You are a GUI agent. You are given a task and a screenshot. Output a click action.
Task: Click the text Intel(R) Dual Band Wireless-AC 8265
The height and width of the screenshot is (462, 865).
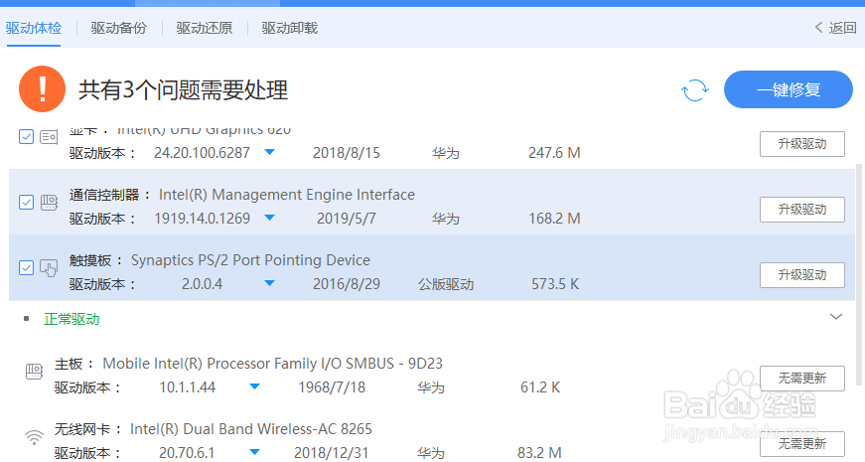251,429
